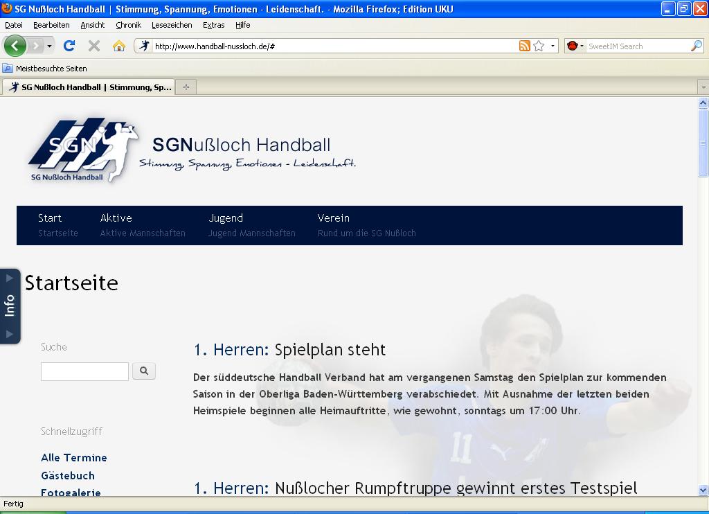709x514 pixels.
Task: Click the browser Back arrow button
Action: pos(15,46)
